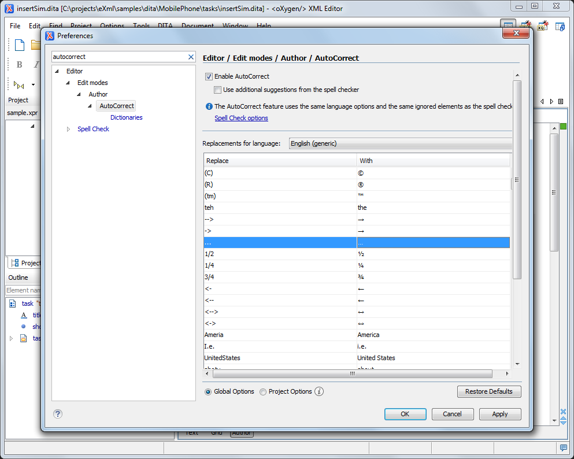This screenshot has height=459, width=574.
Task: Click the preferences page vertical scrollbar thumb
Action: point(517,179)
